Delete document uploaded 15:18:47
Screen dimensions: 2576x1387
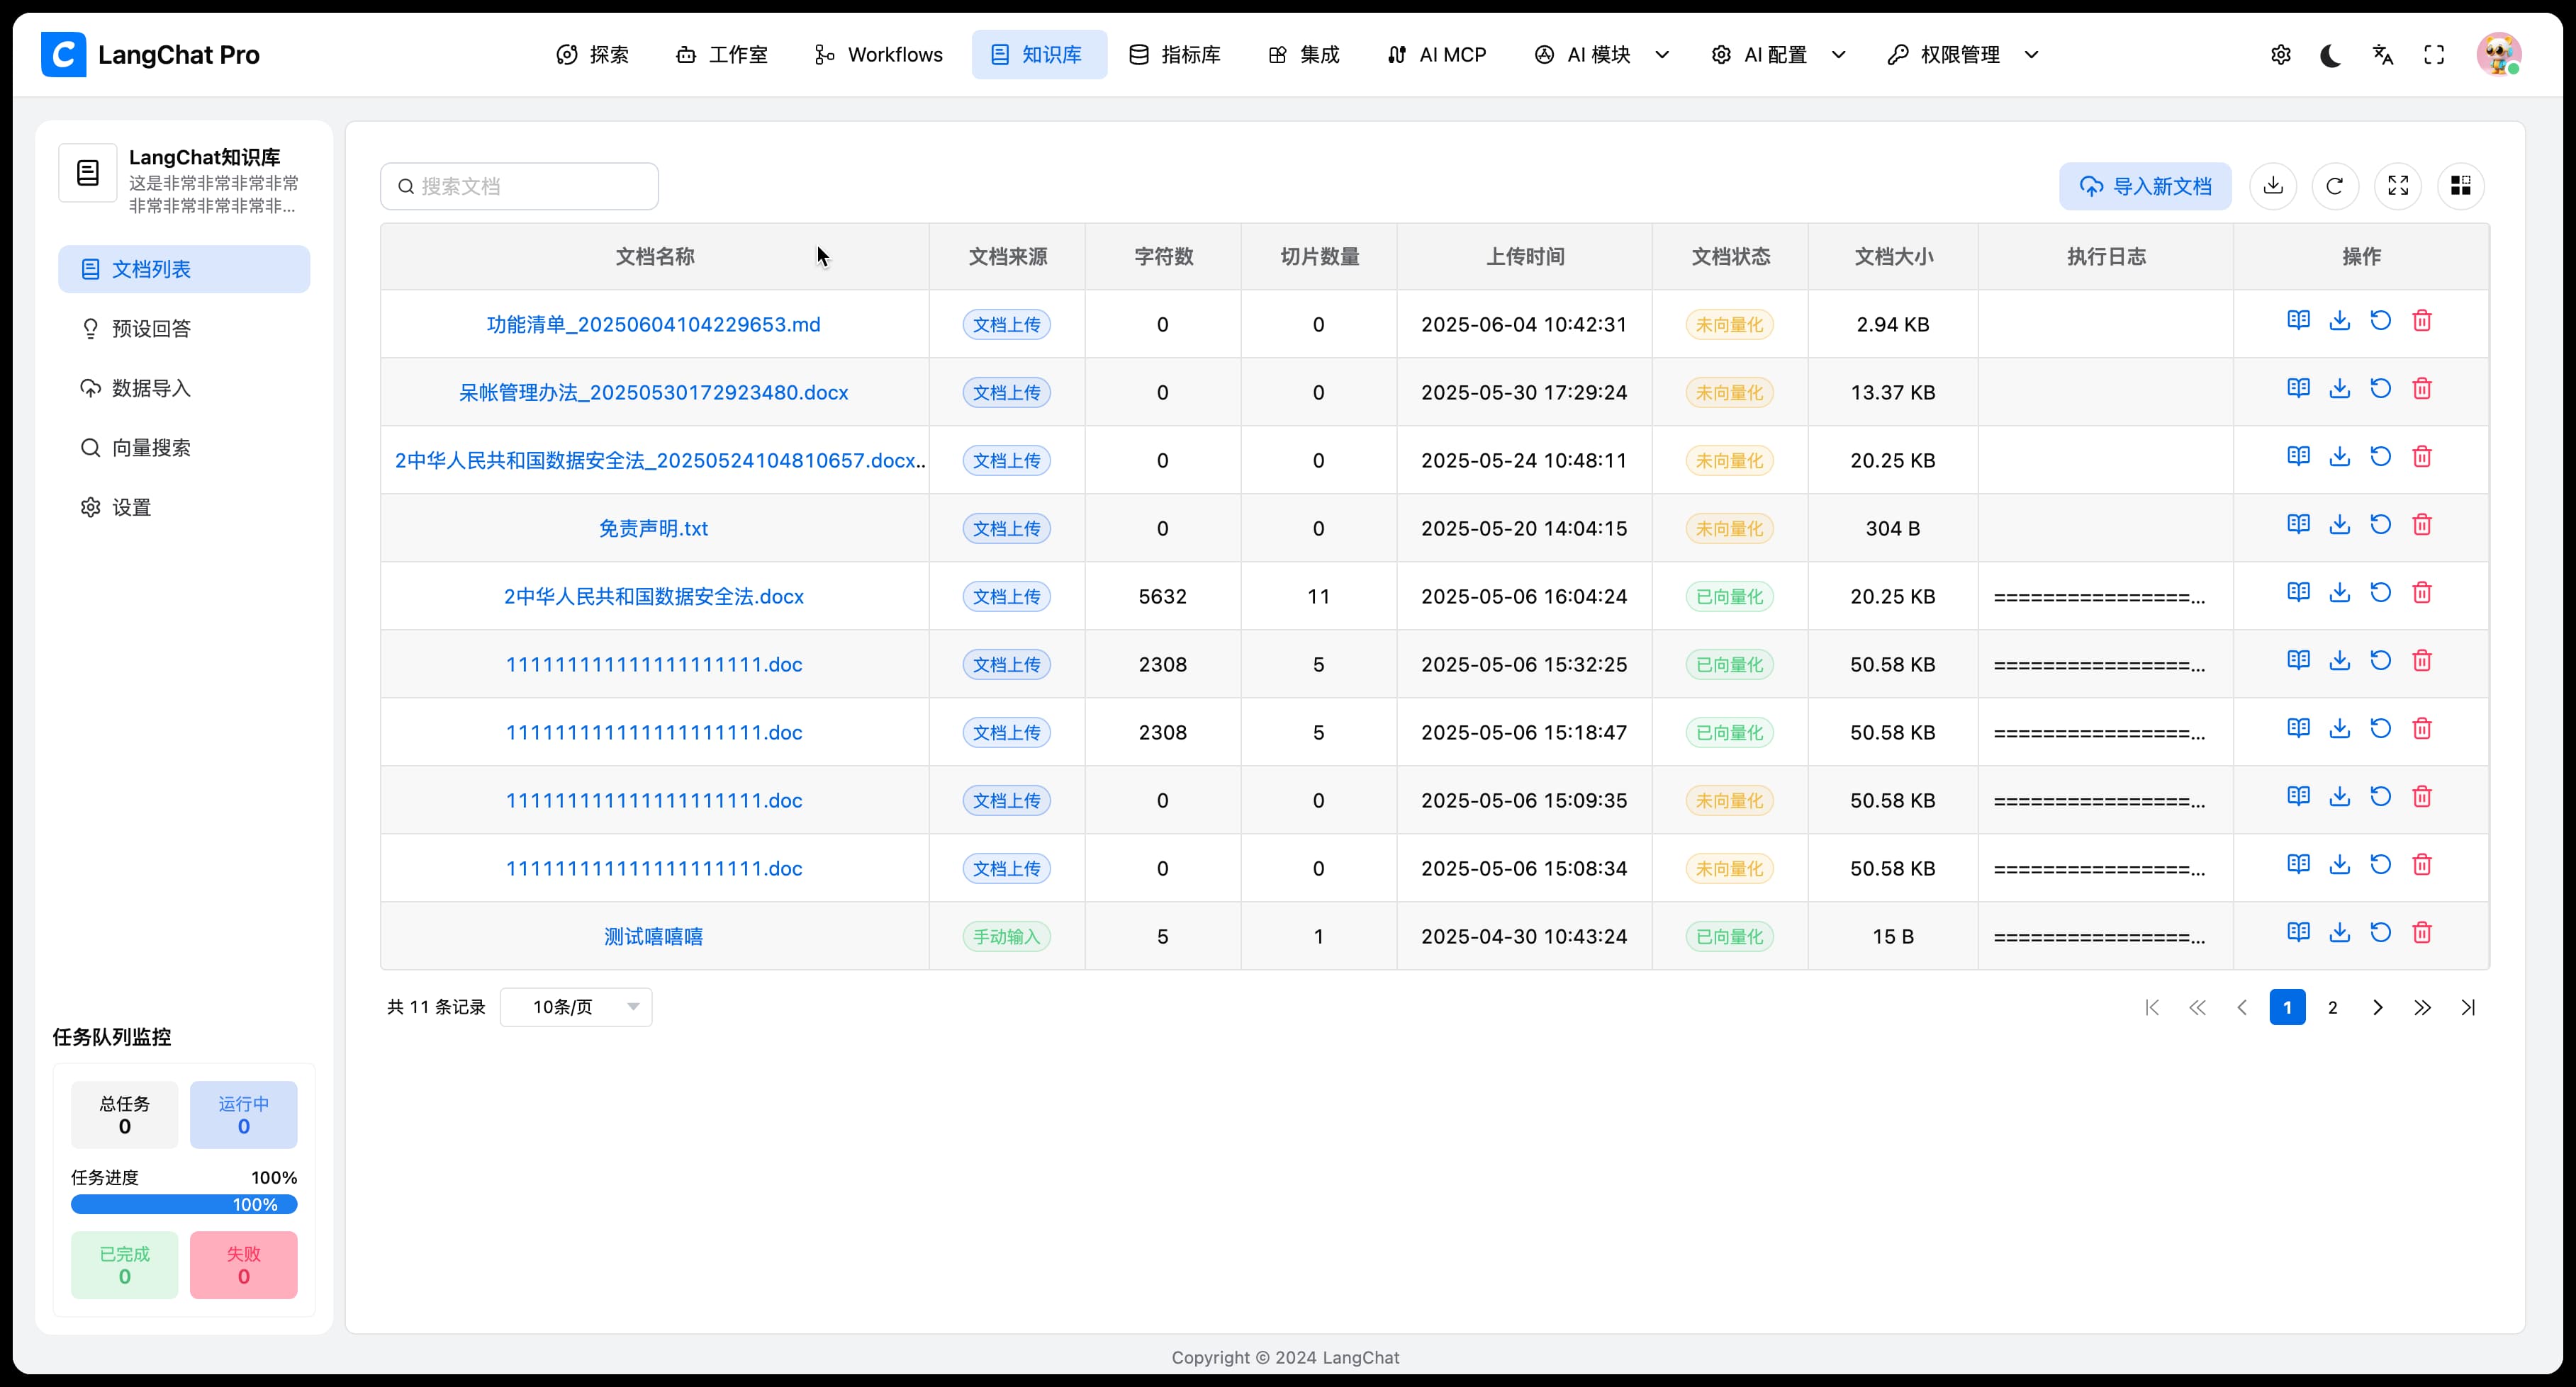[2422, 728]
